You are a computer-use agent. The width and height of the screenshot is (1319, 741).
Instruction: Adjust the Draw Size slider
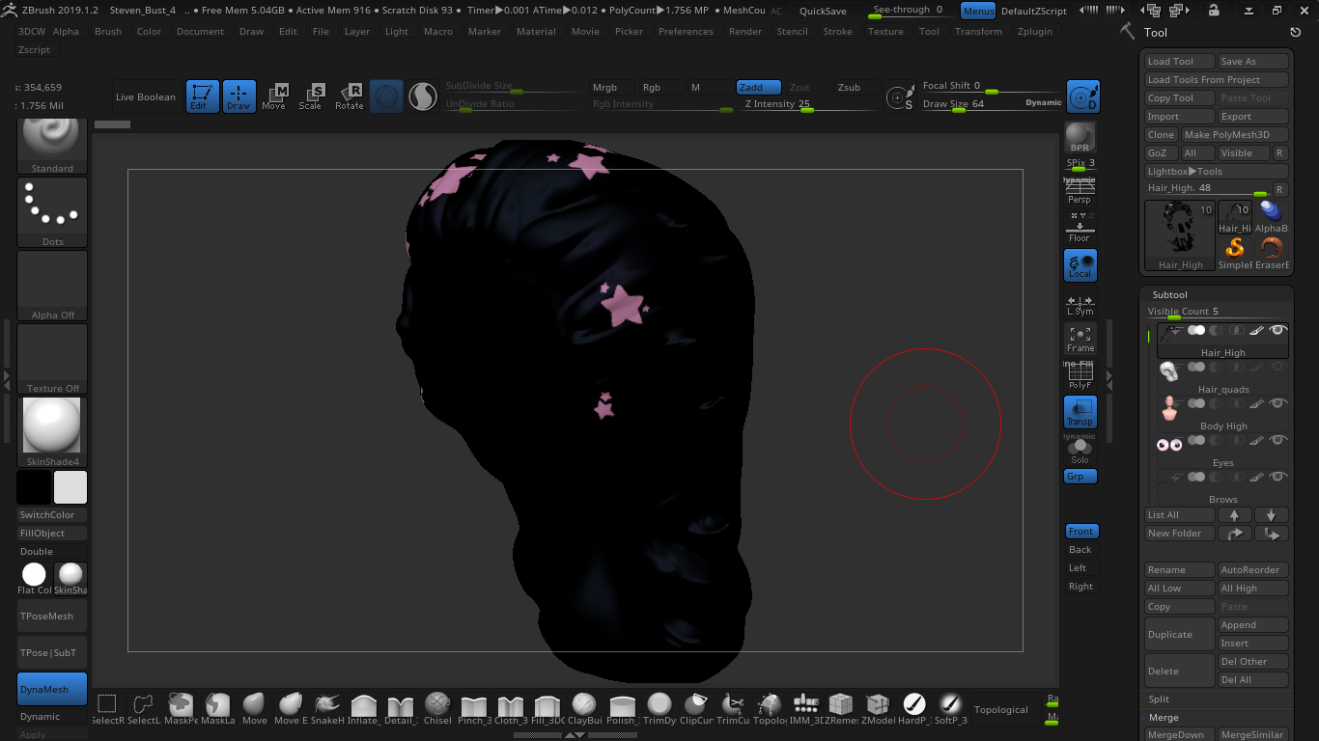click(x=992, y=104)
